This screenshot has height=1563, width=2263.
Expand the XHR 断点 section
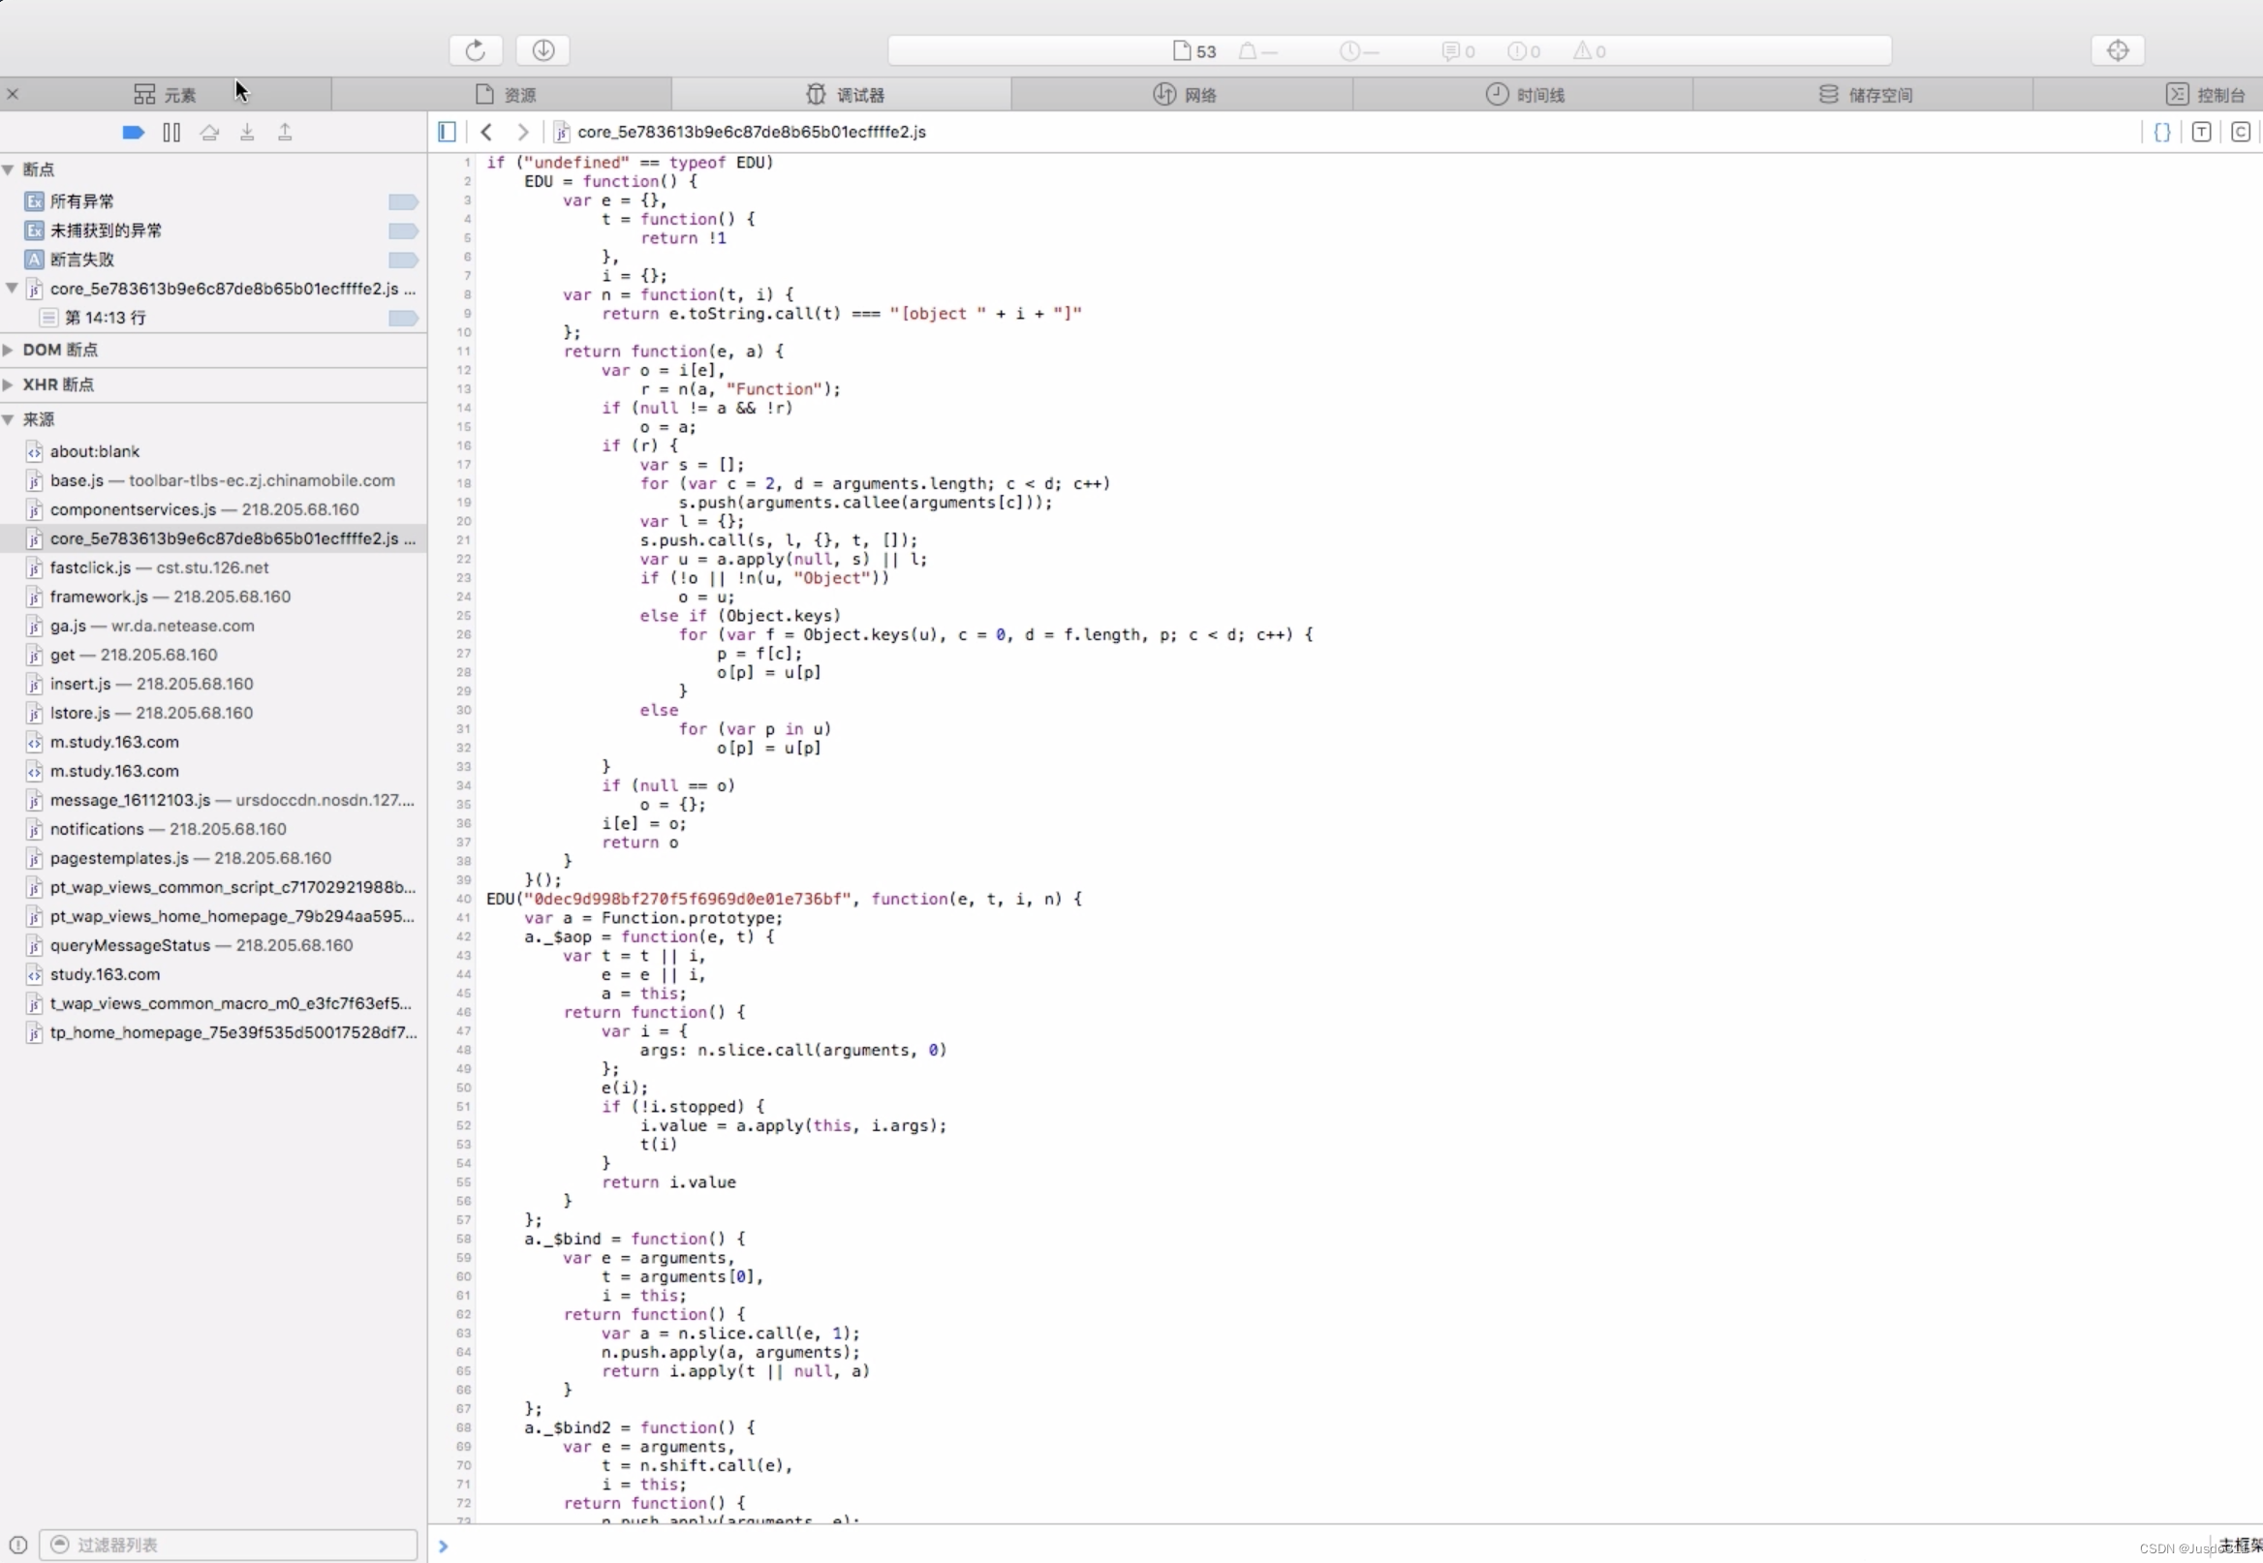(x=9, y=384)
